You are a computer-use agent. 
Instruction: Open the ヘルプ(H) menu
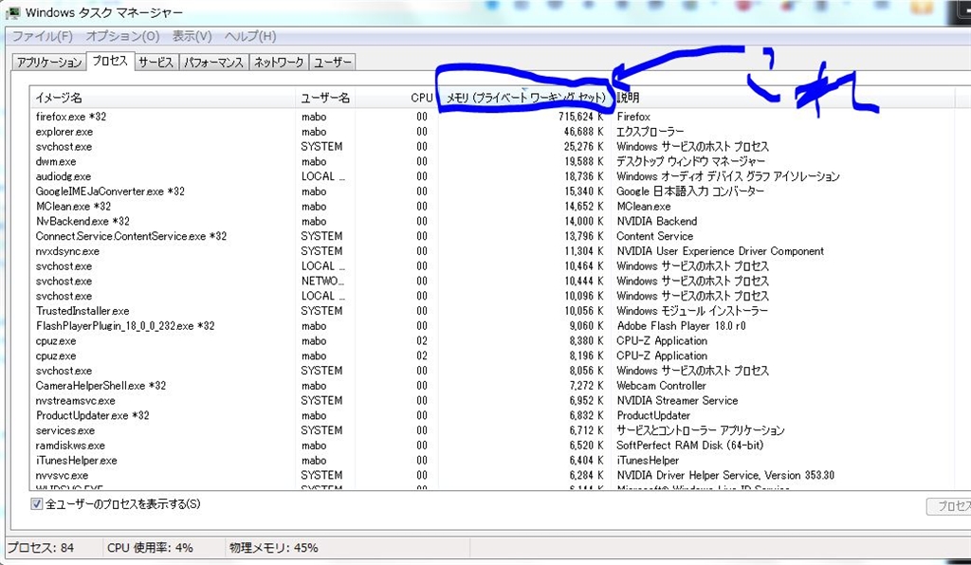tap(250, 36)
